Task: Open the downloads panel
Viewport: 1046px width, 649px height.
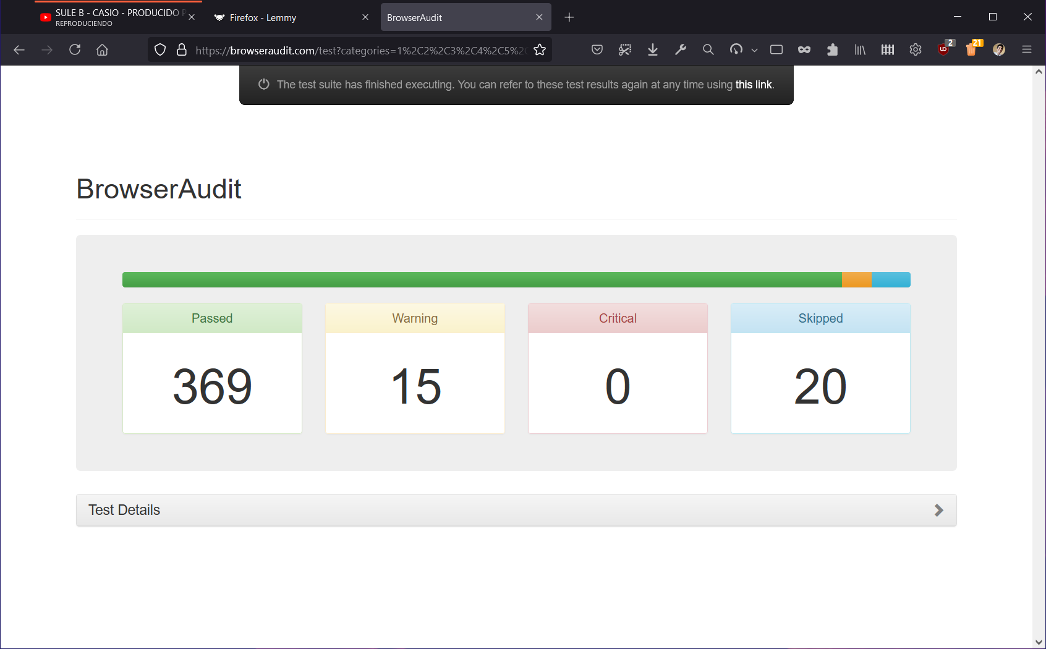Action: (653, 50)
